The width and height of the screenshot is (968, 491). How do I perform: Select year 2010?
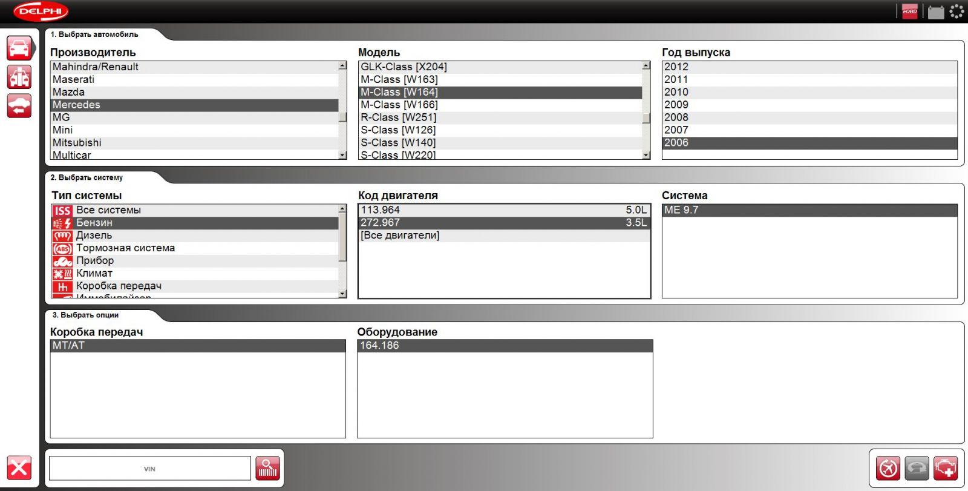[809, 92]
